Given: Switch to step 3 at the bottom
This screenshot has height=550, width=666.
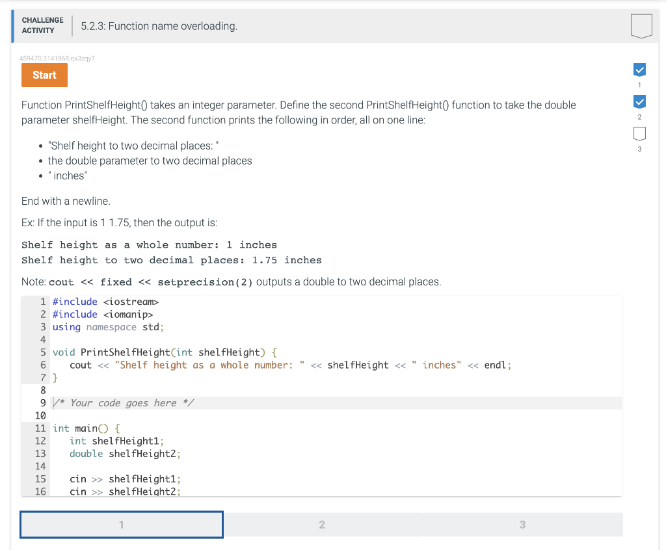Looking at the screenshot, I should [522, 525].
